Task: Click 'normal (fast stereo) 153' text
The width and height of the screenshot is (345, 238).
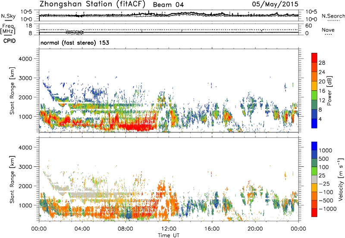Action: click(x=75, y=43)
